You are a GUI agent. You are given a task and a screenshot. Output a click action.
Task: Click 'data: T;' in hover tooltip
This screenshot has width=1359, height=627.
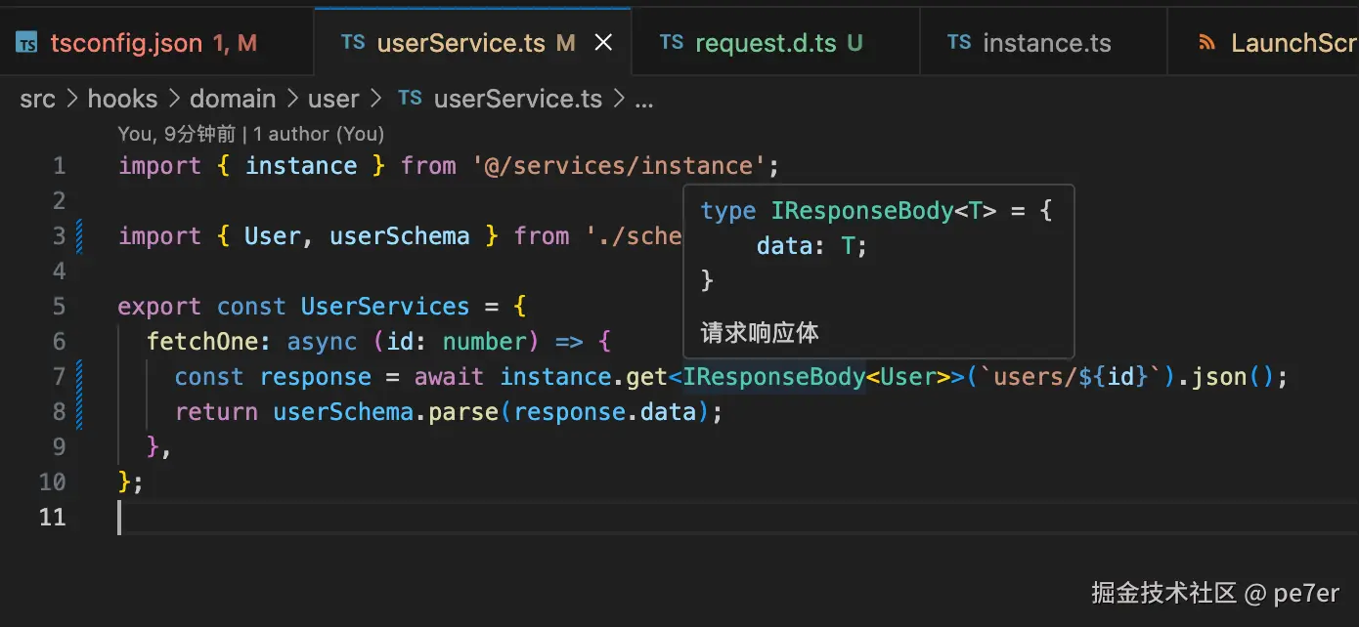812,246
